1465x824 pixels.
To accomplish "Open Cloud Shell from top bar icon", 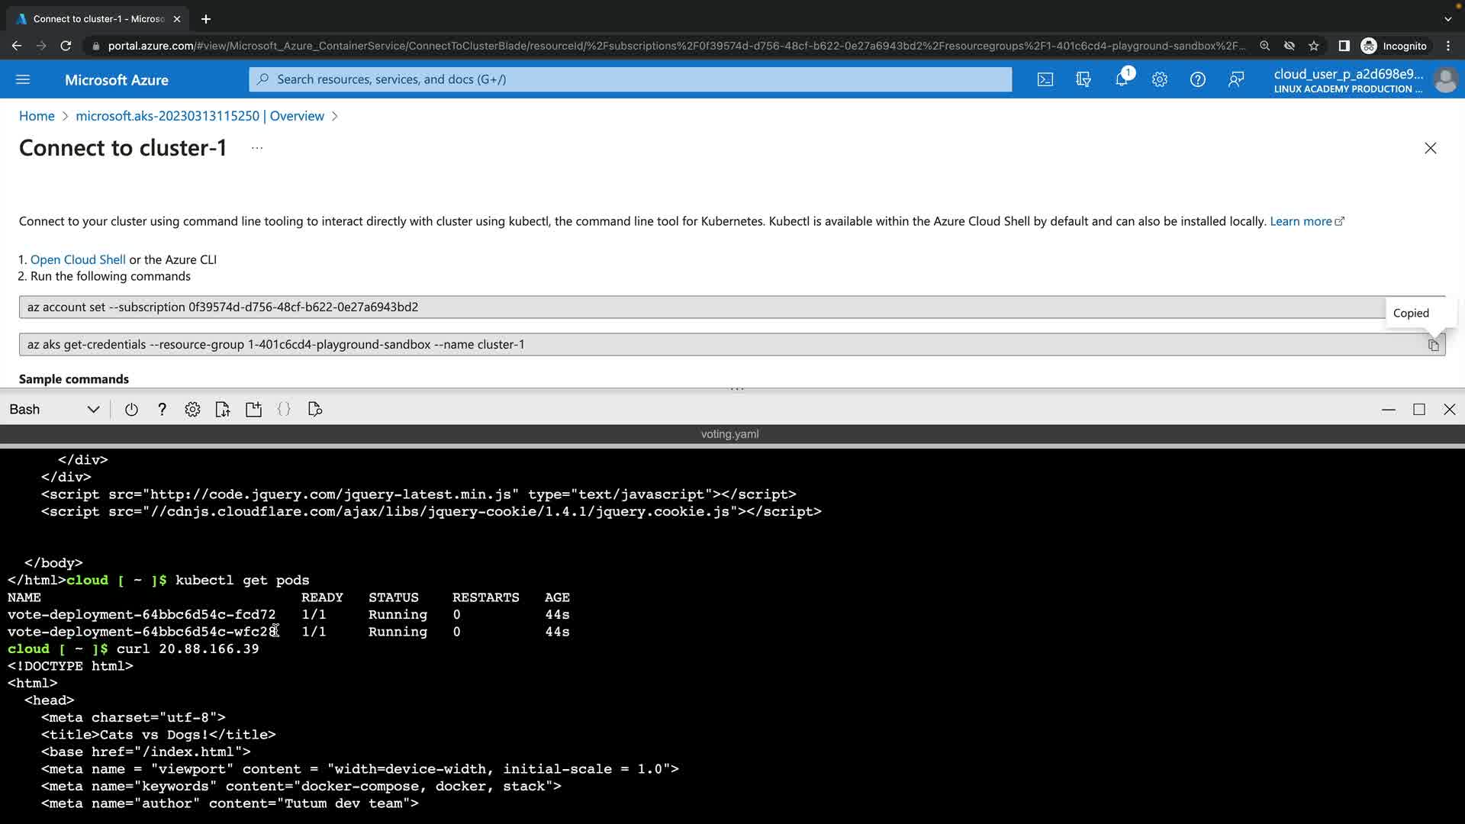I will [1045, 79].
